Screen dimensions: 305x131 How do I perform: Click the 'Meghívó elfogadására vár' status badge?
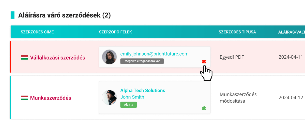coord(142,61)
